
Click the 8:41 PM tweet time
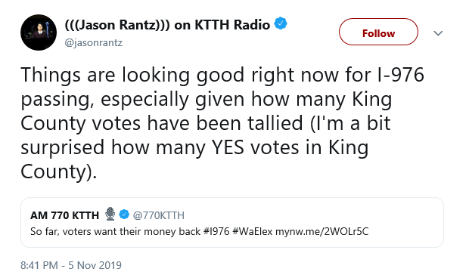point(39,265)
